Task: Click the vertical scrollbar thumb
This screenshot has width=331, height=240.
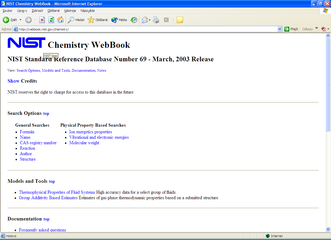Action: pos(328,85)
